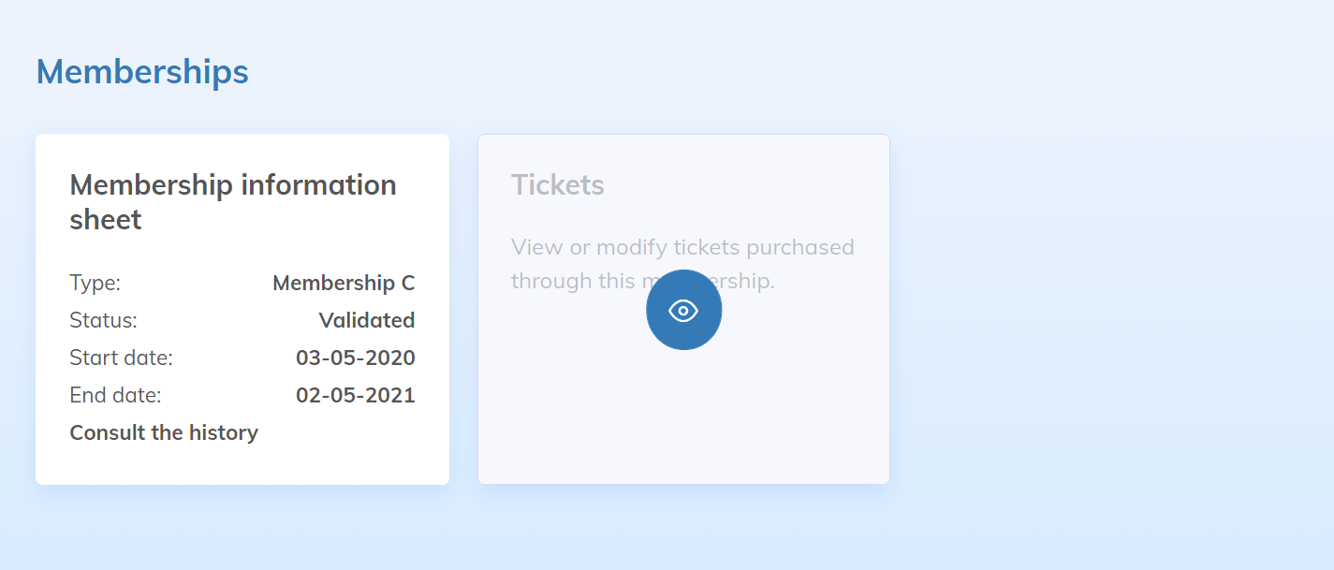
Task: Select the end date 02-05-2021
Action: click(355, 395)
